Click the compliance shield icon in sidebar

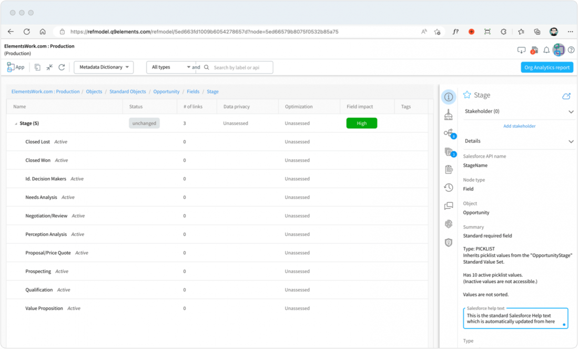click(x=449, y=242)
